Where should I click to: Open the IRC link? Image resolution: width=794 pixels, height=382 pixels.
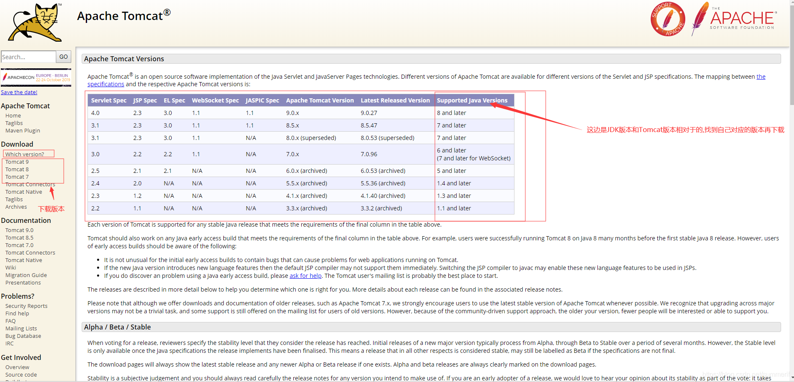(x=10, y=344)
